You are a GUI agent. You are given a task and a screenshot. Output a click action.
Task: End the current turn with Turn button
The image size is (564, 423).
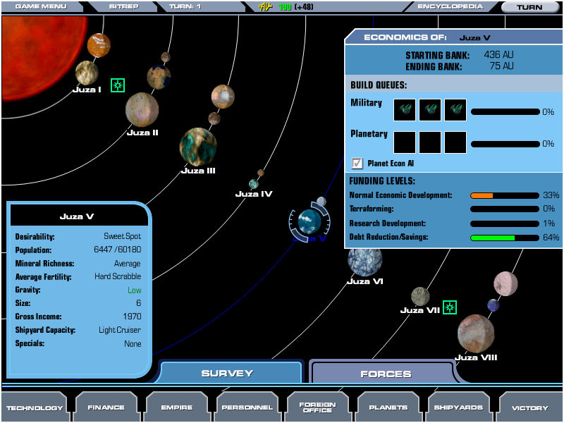(529, 7)
